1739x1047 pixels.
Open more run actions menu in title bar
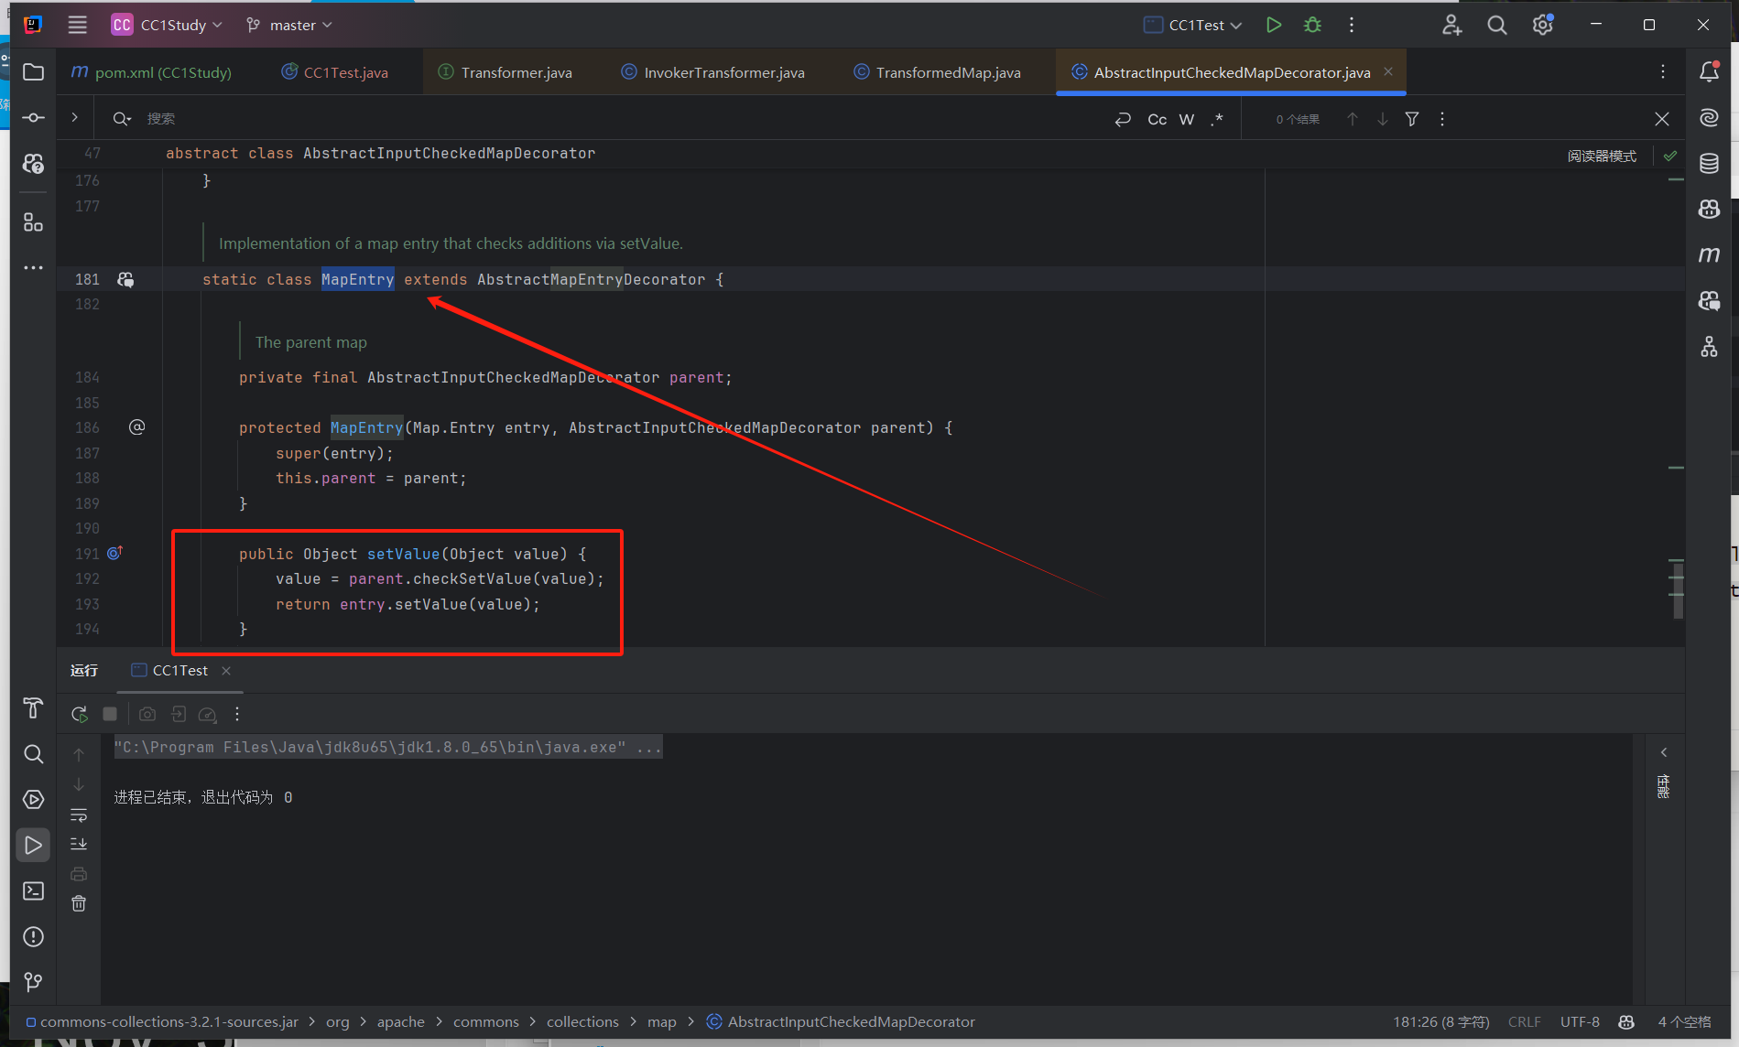click(1352, 25)
